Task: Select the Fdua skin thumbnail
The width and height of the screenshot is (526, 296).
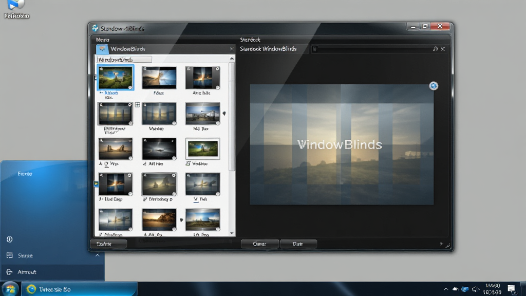Action: click(159, 78)
